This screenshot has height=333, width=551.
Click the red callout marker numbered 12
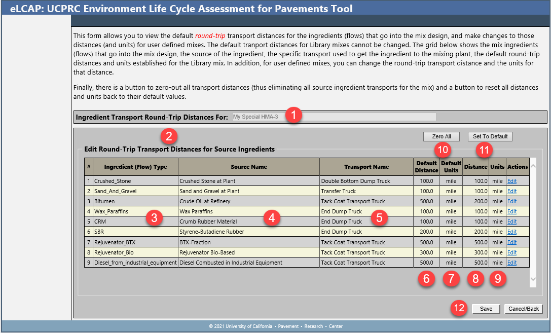pyautogui.click(x=459, y=308)
